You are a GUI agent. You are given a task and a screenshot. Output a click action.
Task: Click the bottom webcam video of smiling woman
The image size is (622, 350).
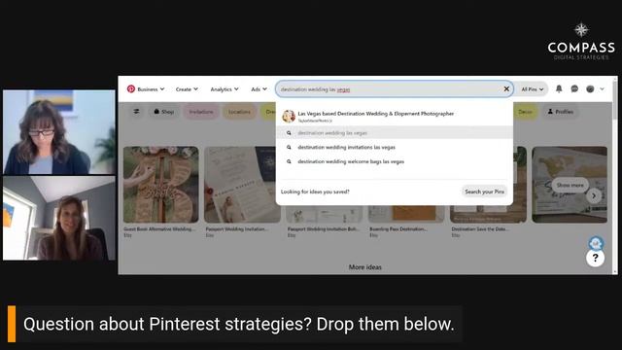click(x=59, y=218)
